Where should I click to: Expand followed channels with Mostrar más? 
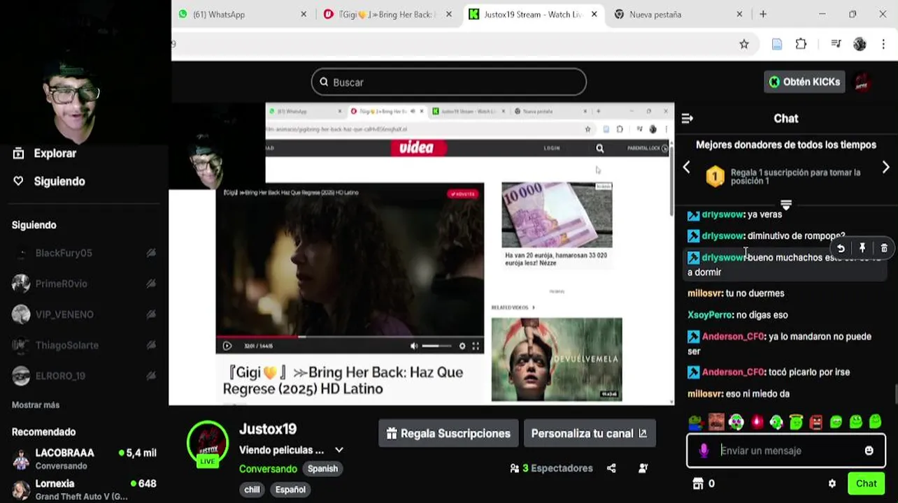click(x=36, y=404)
